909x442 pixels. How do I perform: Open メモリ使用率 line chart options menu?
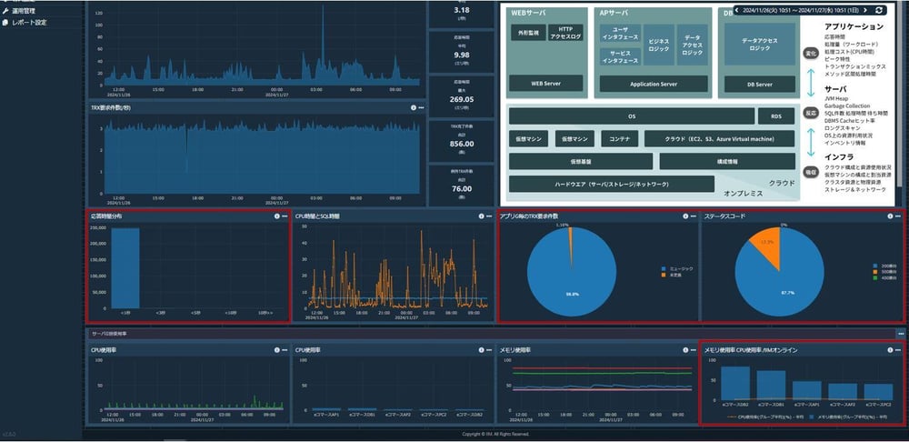pos(694,350)
